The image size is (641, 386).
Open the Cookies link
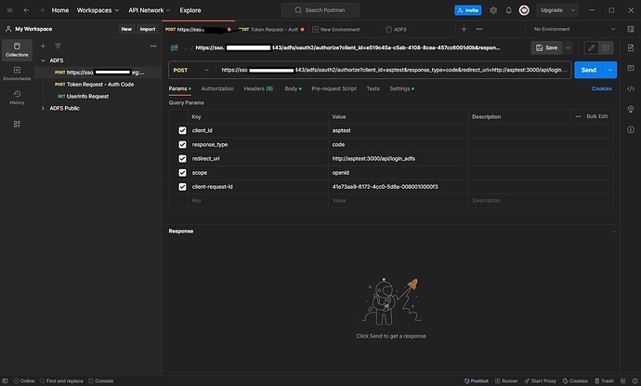[x=601, y=88]
